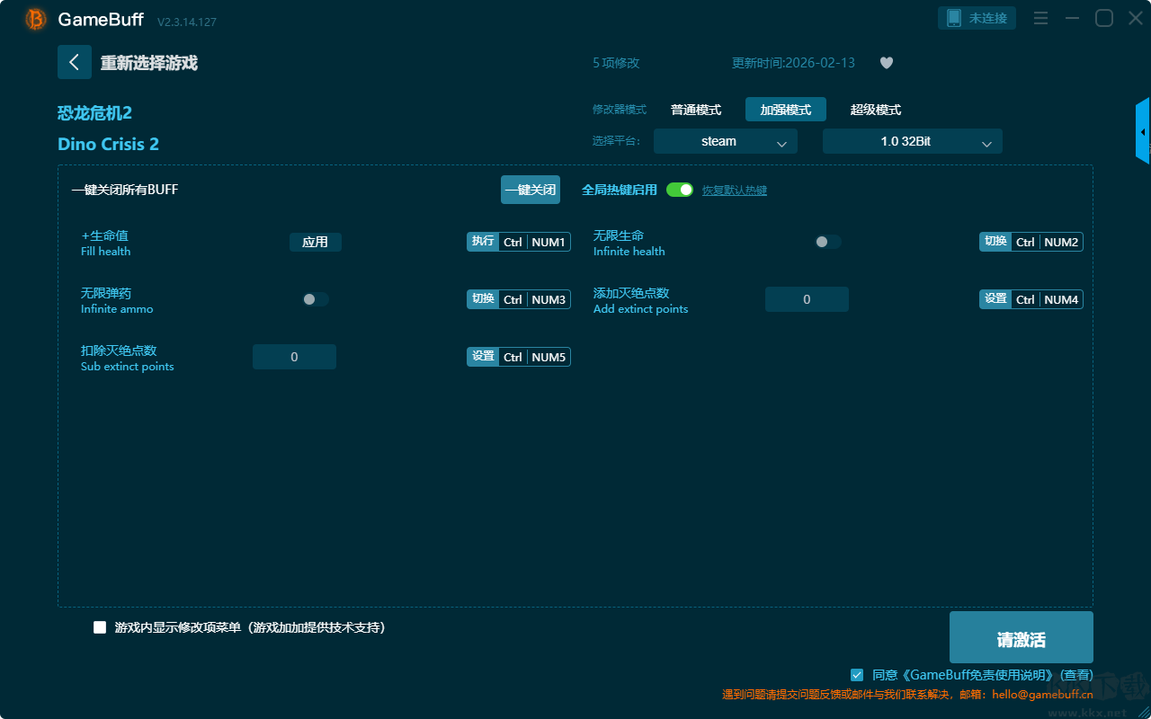The image size is (1151, 719).
Task: Switch to 超级模式 super mode
Action: pos(875,110)
